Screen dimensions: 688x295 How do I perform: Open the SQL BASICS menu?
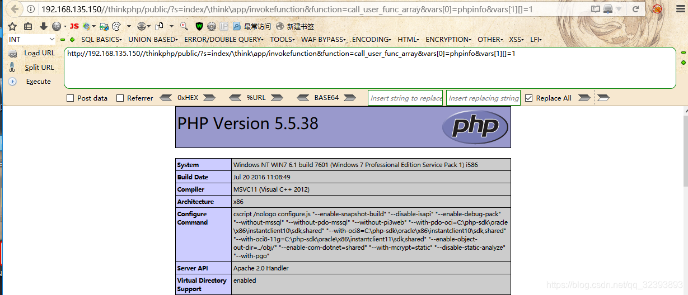coord(101,40)
